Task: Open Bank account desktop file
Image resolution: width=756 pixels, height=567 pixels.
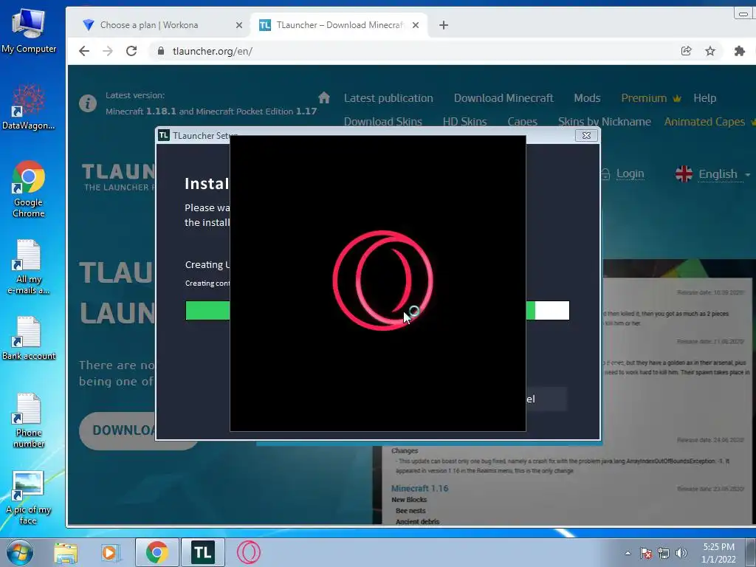Action: (29, 338)
